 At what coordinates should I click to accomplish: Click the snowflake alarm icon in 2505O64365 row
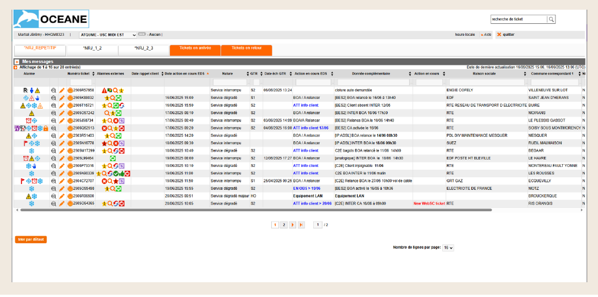(32, 203)
